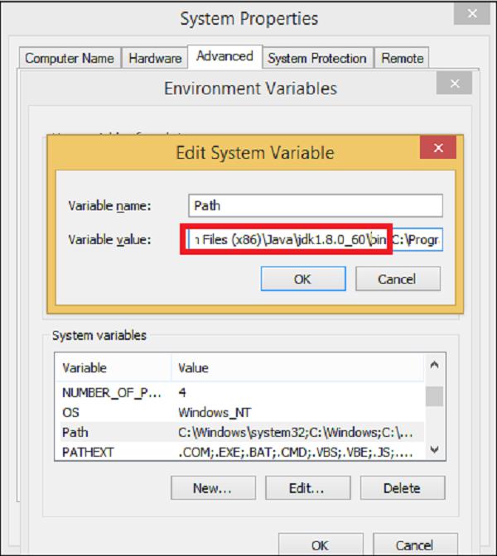The width and height of the screenshot is (497, 556).
Task: Select the NUMBER_OF_P... variable row
Action: pos(243,392)
